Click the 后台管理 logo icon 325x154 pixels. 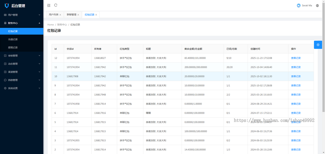tap(7, 6)
